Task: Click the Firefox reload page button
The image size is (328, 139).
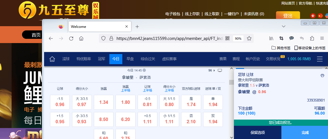Action: pos(71,39)
